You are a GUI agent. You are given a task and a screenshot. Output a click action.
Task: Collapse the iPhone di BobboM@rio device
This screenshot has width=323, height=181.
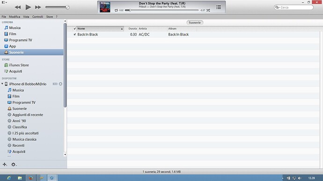[2, 84]
